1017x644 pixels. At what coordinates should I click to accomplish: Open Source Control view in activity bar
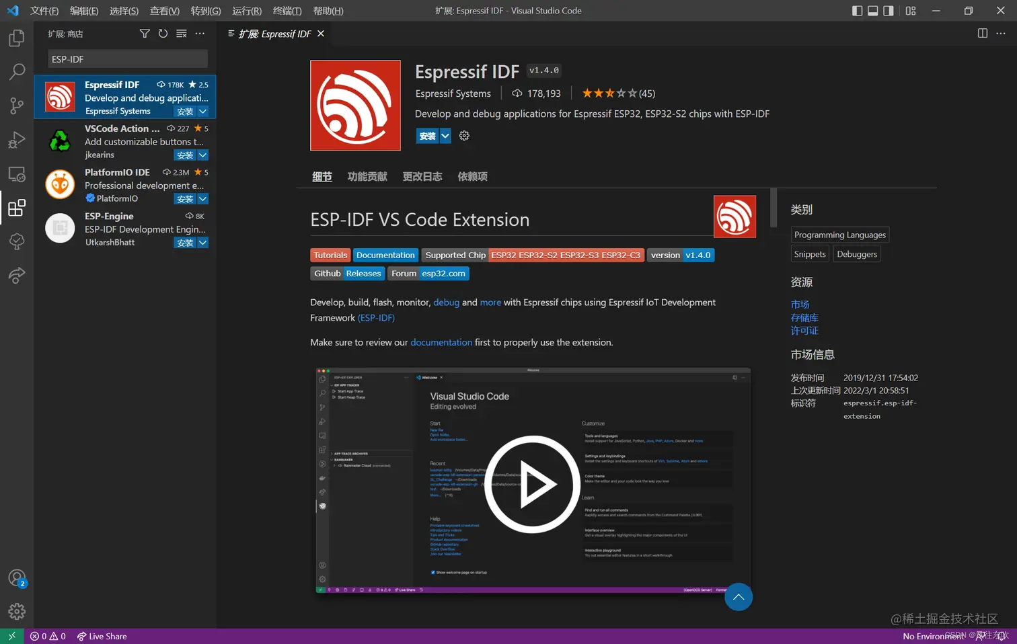[x=17, y=106]
